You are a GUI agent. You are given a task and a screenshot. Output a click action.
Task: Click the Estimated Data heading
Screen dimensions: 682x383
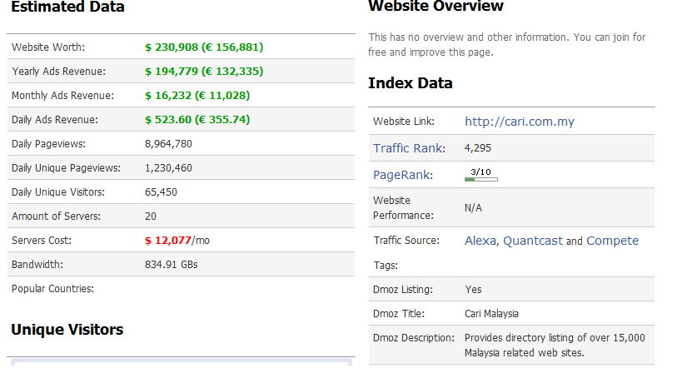[x=67, y=7]
